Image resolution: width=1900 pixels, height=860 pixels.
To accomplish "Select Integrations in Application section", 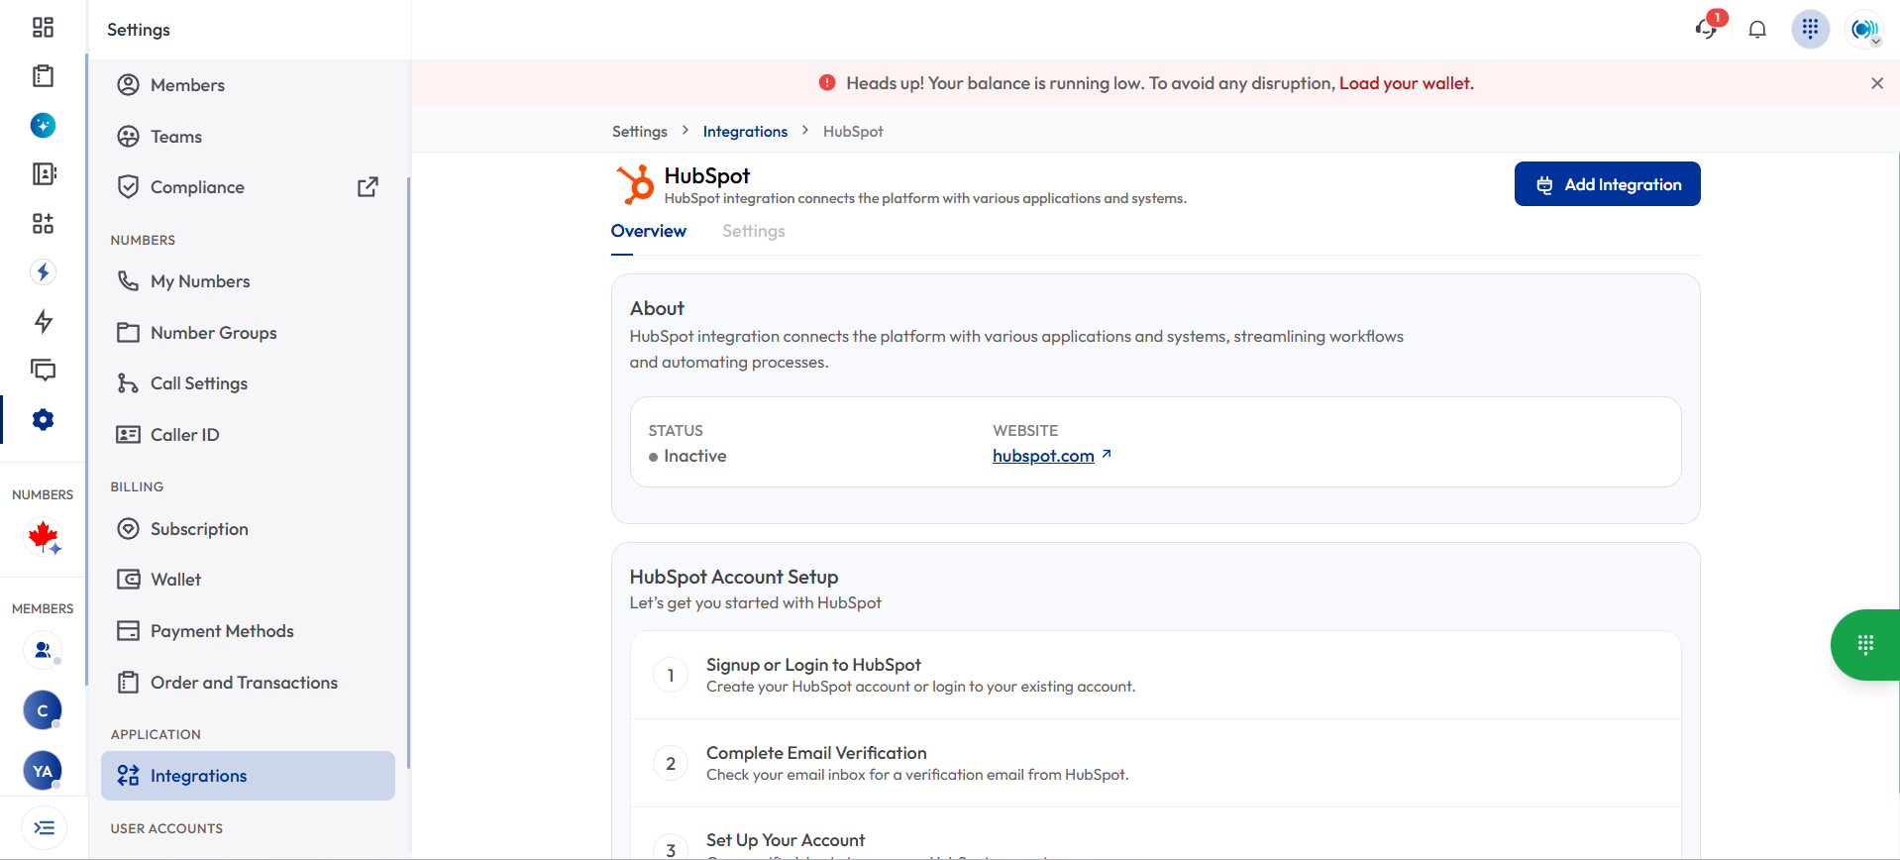I will [248, 776].
